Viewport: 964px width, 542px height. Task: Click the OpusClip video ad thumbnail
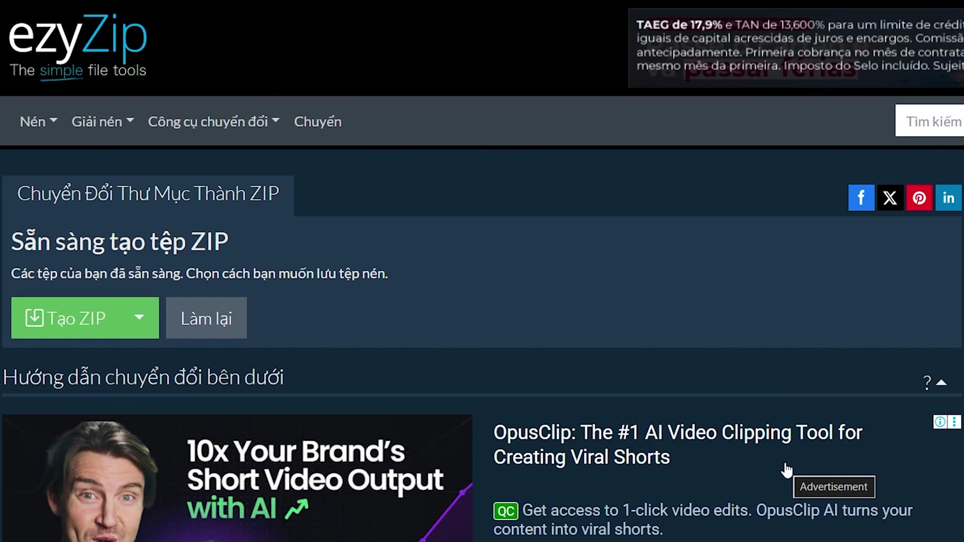pyautogui.click(x=237, y=478)
